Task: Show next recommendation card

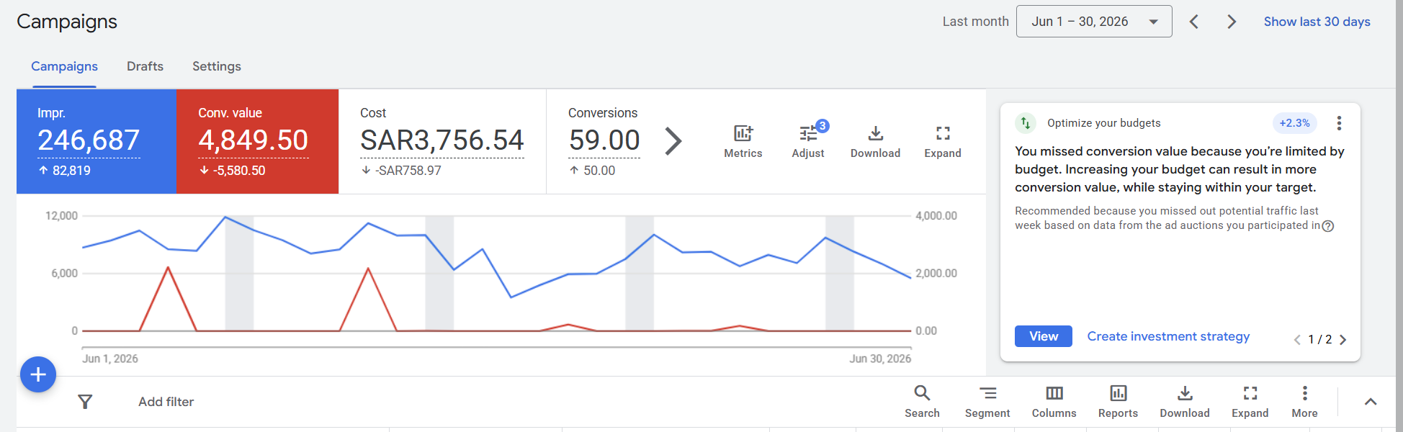Action: pyautogui.click(x=1343, y=340)
